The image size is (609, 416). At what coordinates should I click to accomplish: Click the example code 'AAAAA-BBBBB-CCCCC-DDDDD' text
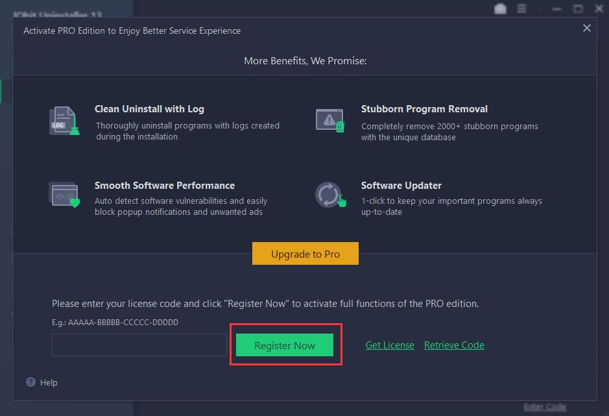point(123,323)
